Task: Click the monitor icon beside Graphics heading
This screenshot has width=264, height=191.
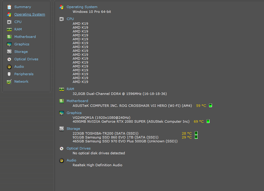Action: coord(62,113)
